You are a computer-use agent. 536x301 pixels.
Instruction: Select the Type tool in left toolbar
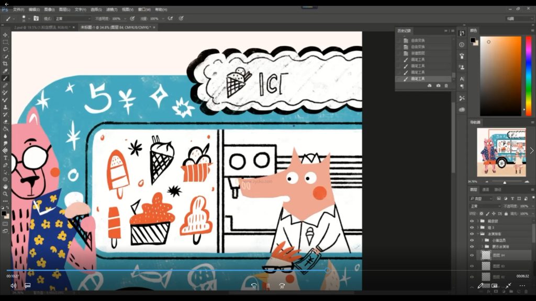coord(5,157)
